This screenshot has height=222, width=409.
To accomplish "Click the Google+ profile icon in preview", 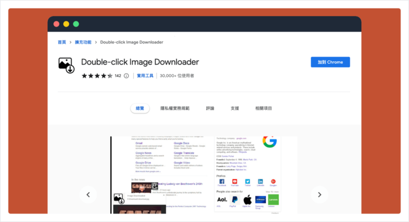I will pyautogui.click(x=273, y=182).
